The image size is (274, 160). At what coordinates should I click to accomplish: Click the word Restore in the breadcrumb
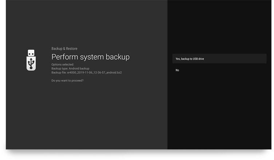click(x=72, y=49)
